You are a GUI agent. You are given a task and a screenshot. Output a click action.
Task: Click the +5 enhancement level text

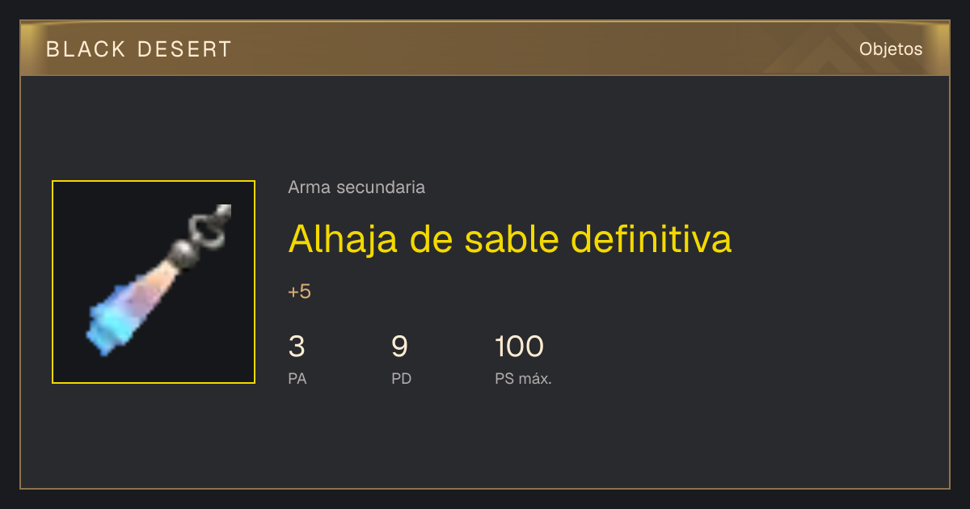(299, 292)
